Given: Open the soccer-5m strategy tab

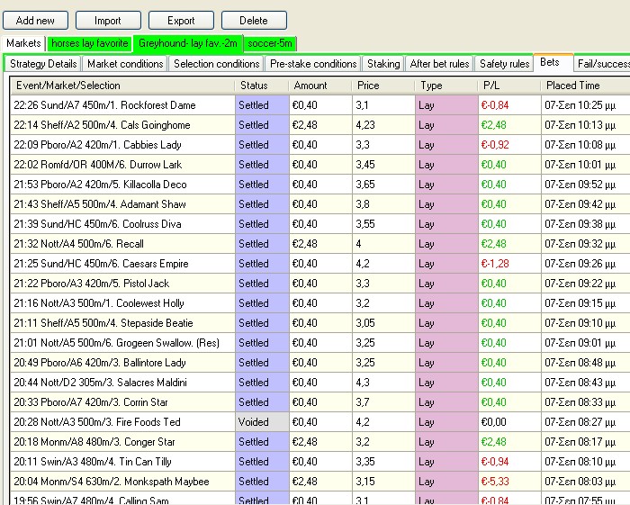Looking at the screenshot, I should (x=270, y=43).
